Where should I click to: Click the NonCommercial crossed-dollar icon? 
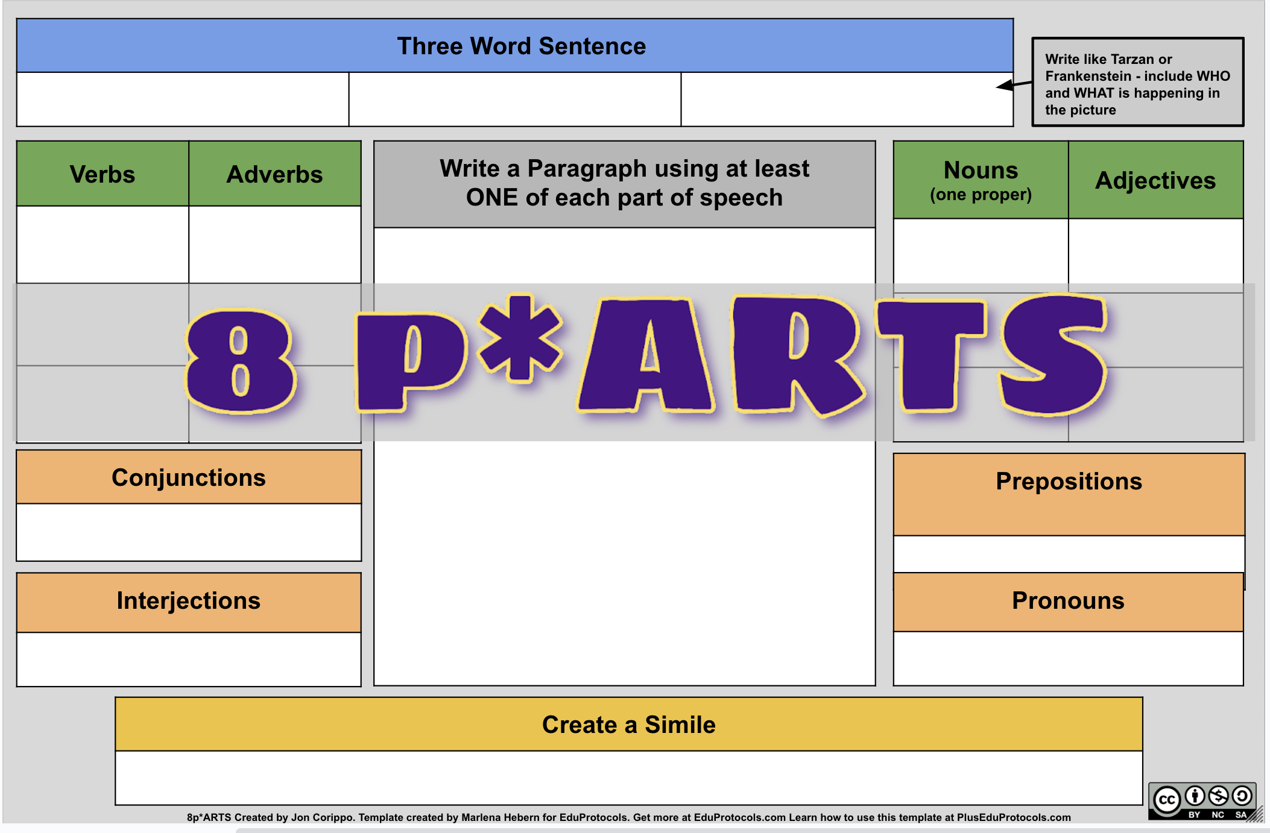pyautogui.click(x=1218, y=796)
